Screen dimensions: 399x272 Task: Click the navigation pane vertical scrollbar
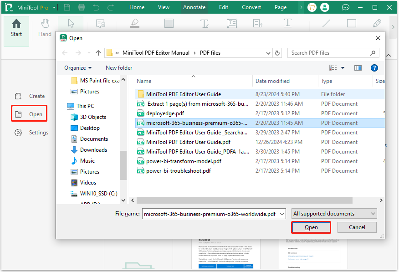coord(123,165)
